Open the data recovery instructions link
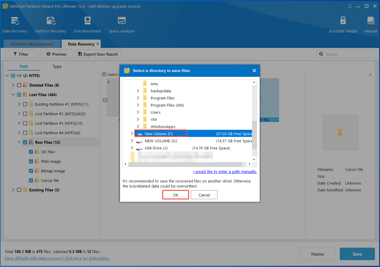Image resolution: width=380 pixels, height=267 pixels. (x=57, y=258)
